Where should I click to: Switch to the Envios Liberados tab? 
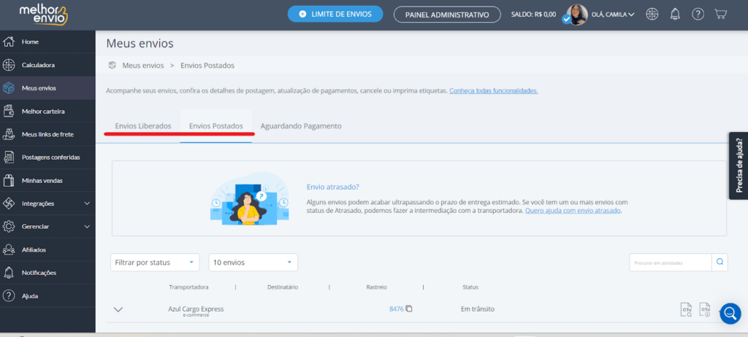(x=143, y=126)
